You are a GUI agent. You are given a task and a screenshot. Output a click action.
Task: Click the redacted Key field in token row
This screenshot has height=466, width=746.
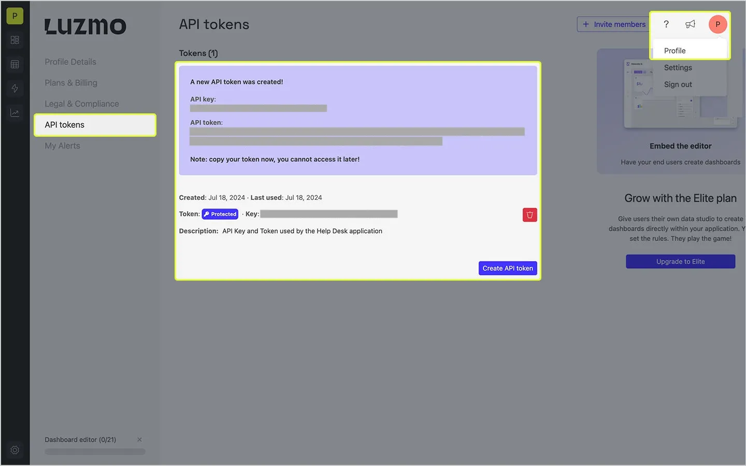329,214
